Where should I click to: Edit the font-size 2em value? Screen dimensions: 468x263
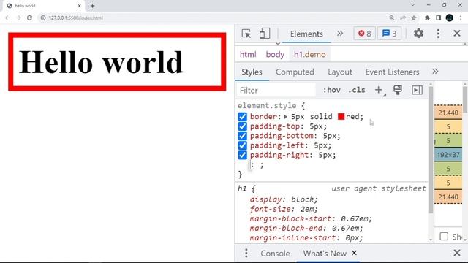pyautogui.click(x=306, y=209)
